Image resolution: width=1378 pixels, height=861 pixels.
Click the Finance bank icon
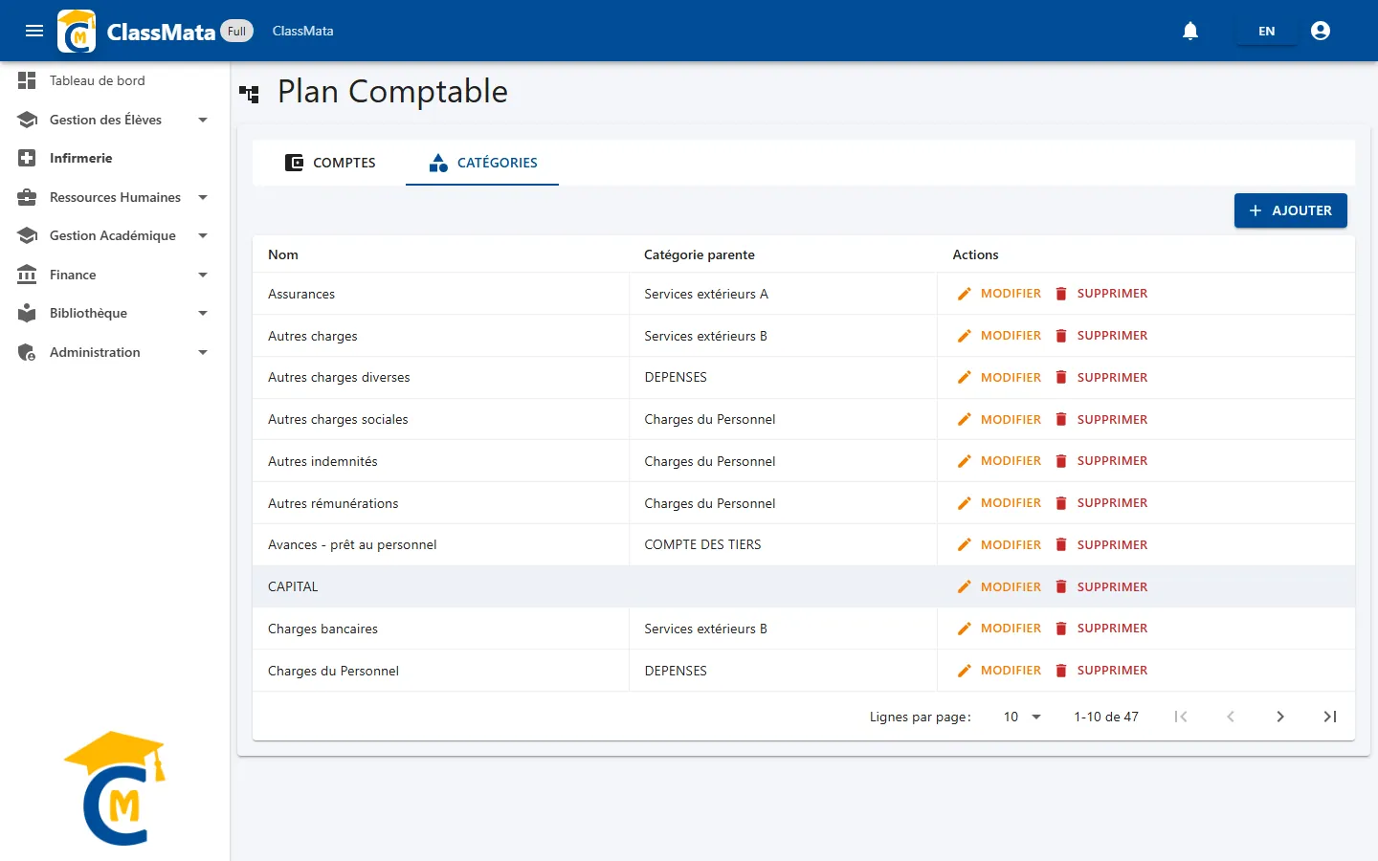(x=27, y=275)
